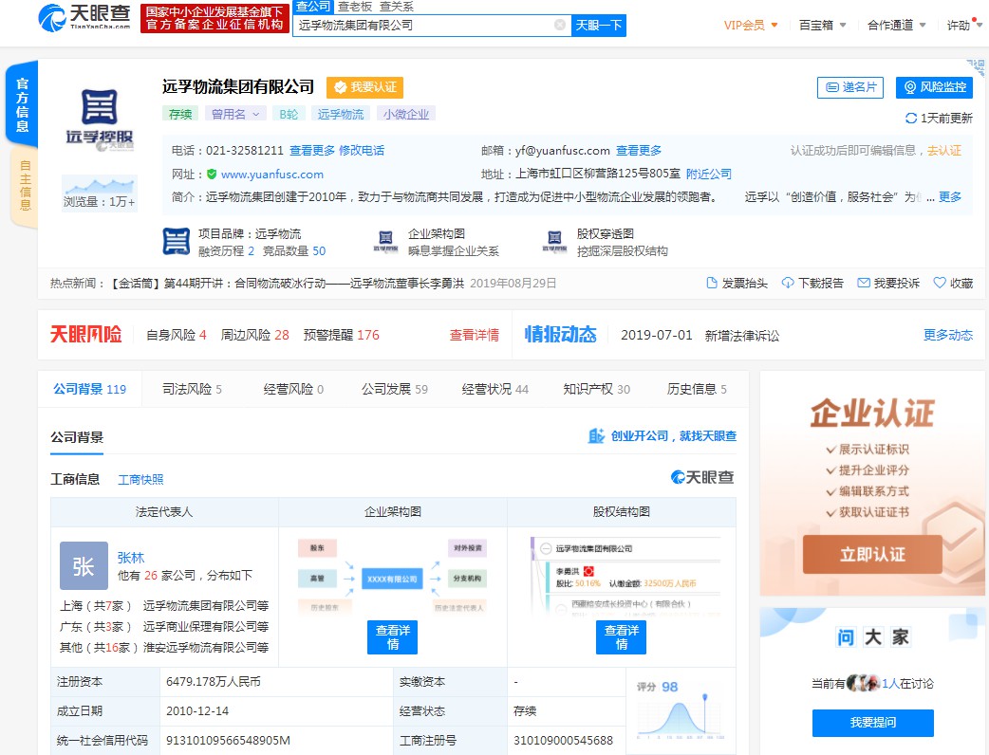
Task: Select the 官方信息 side tab
Action: coord(22,104)
